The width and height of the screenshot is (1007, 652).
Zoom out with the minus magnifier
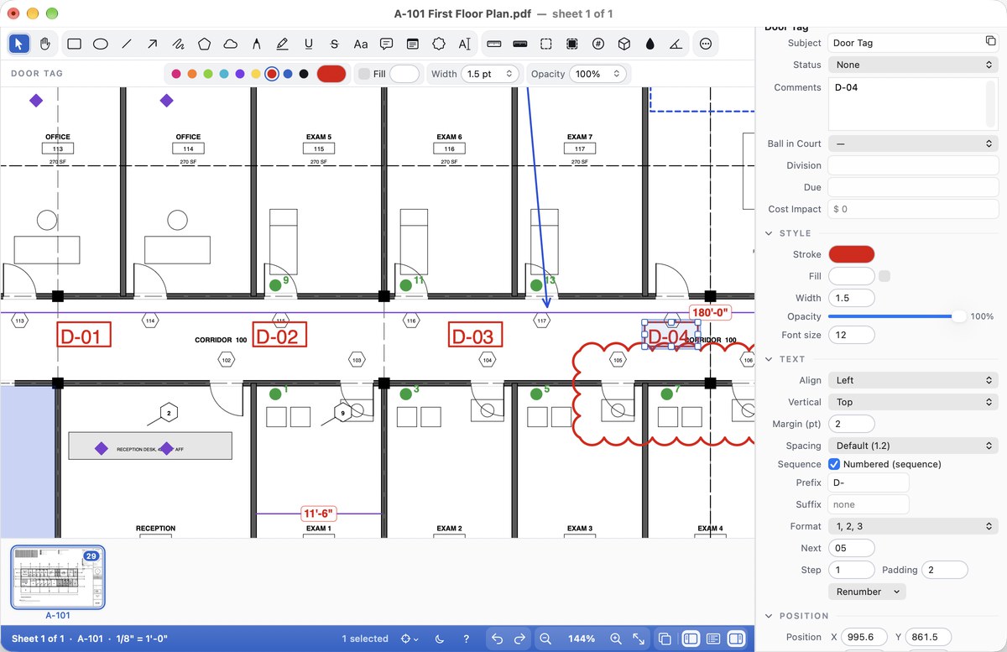[x=546, y=639]
